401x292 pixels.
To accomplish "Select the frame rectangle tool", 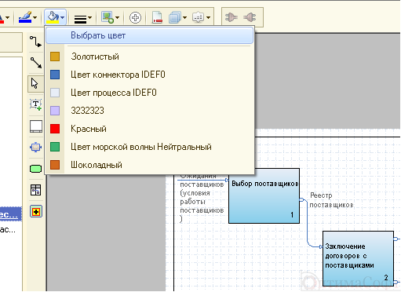I will 36,126.
